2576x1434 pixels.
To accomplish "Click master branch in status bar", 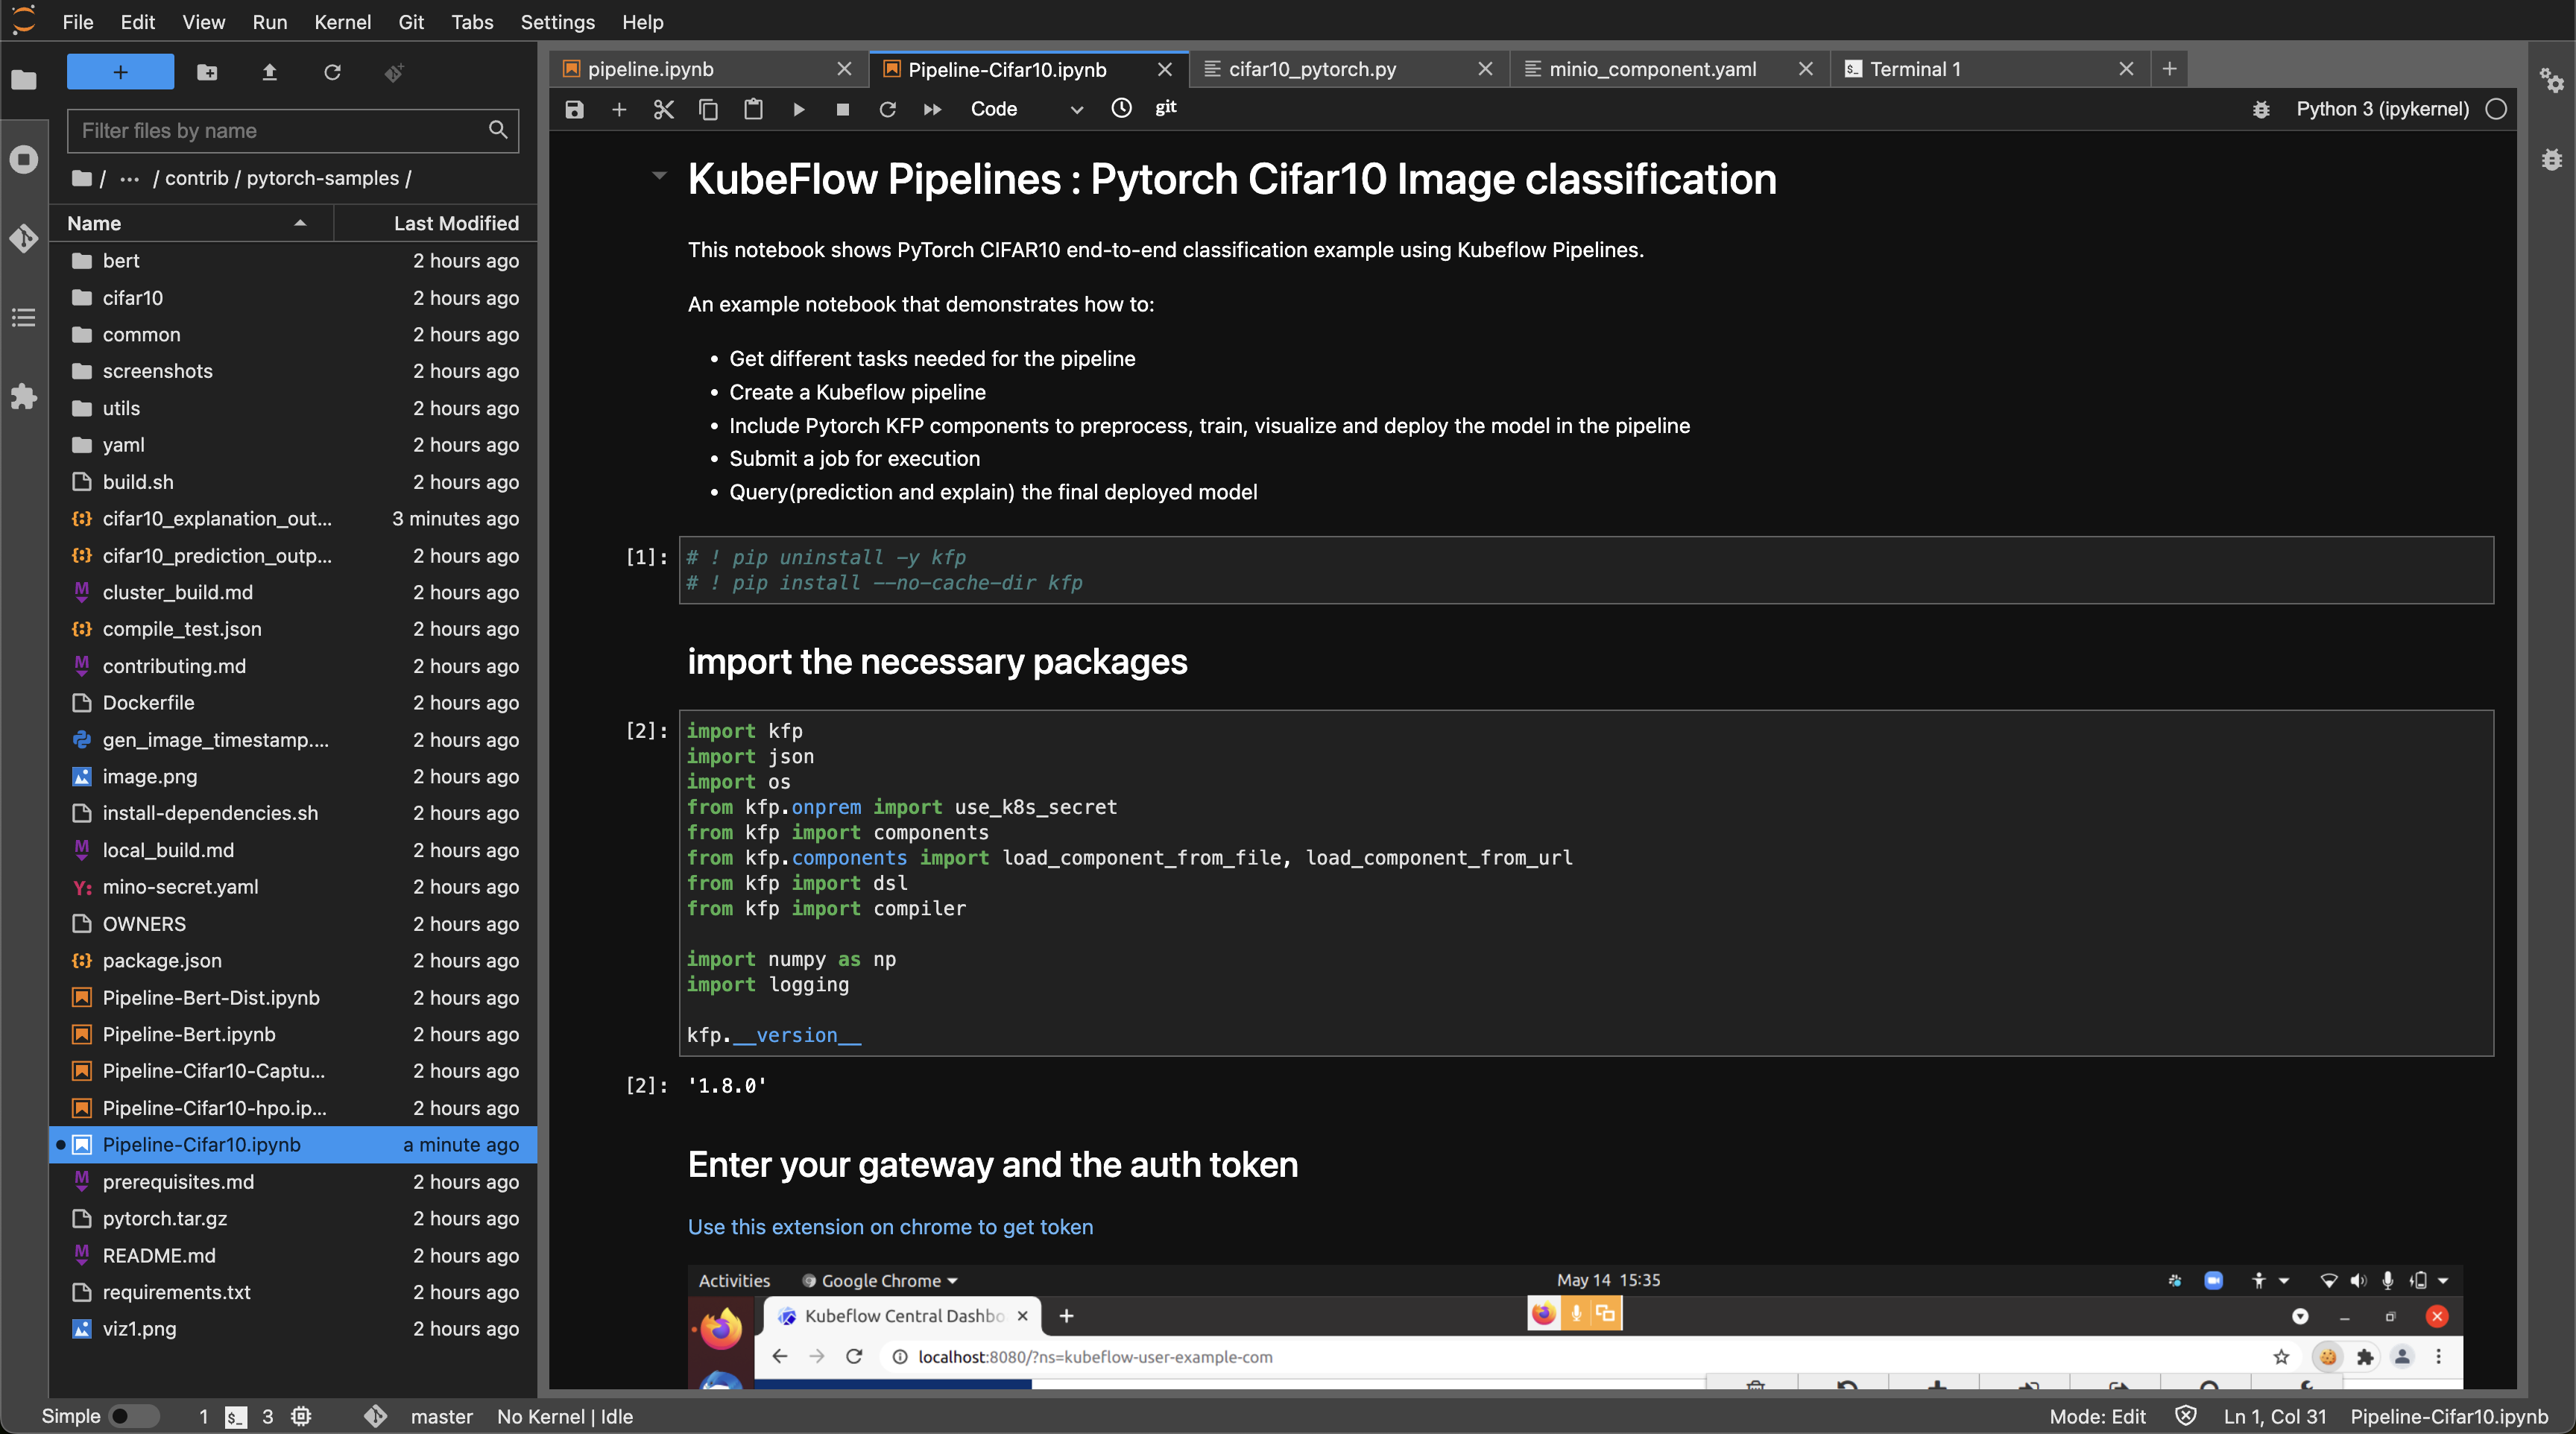I will click(441, 1416).
